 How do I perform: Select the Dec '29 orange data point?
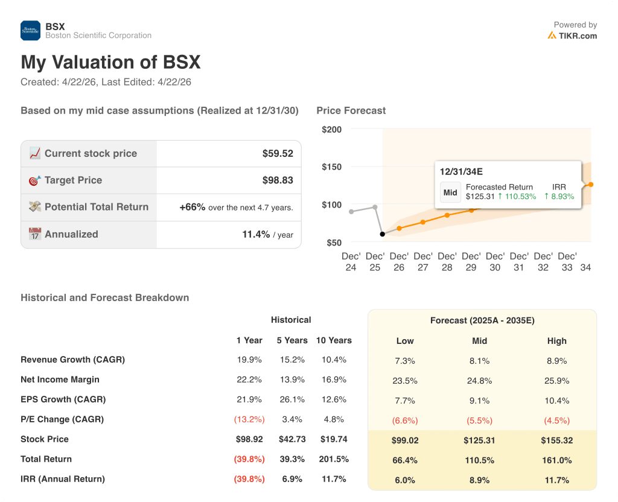coord(471,211)
